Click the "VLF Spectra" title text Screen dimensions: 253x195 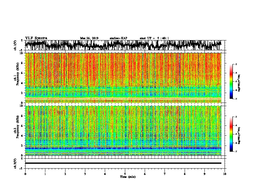[36, 38]
